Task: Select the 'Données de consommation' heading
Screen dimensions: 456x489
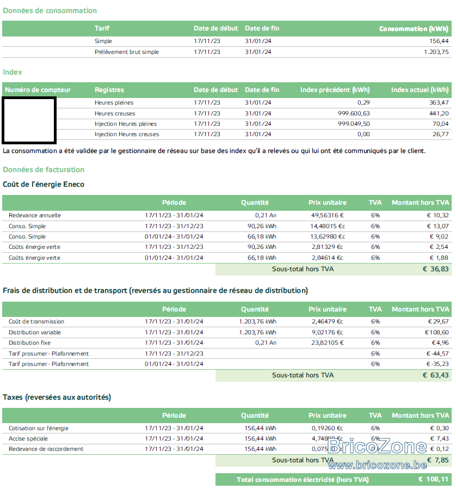Action: (50, 10)
